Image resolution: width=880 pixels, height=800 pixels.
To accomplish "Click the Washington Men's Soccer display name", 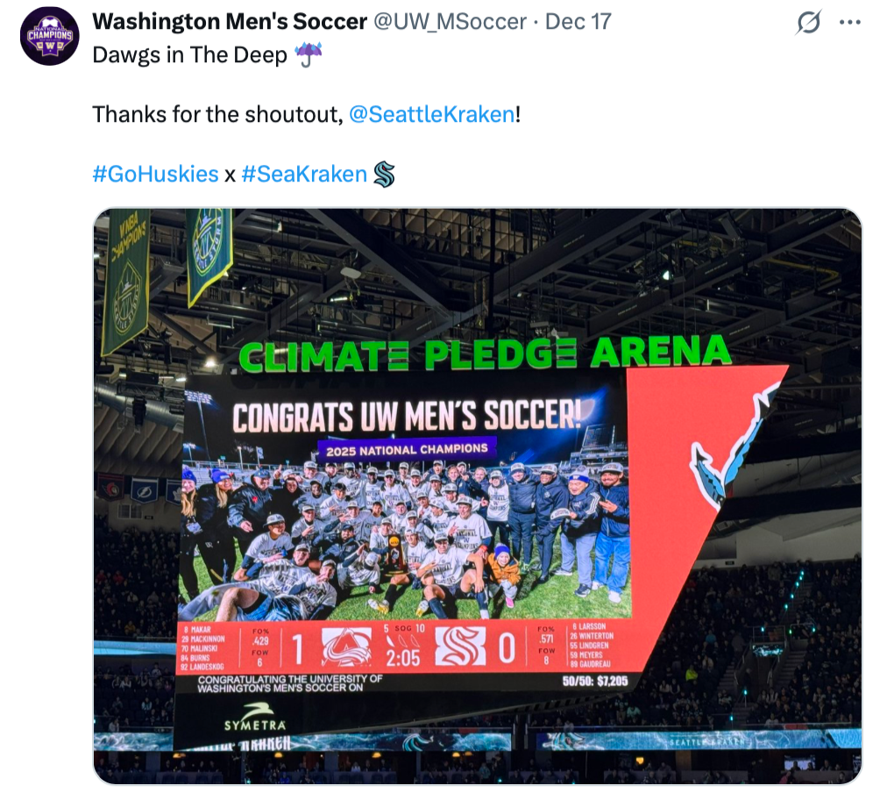I will (230, 22).
